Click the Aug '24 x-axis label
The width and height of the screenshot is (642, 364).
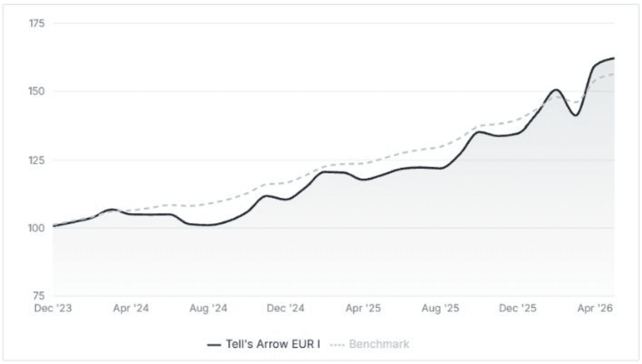coord(208,308)
